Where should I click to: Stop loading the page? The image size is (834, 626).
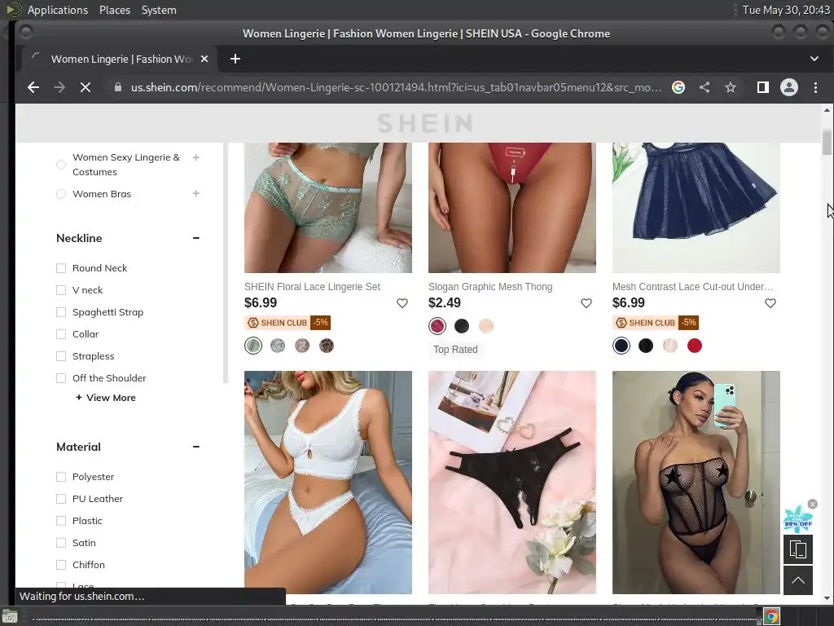(x=85, y=87)
